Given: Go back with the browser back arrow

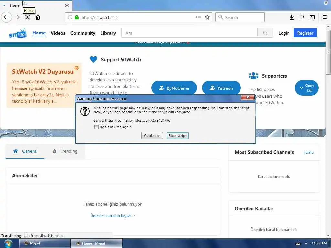Looking at the screenshot, I should (6, 17).
